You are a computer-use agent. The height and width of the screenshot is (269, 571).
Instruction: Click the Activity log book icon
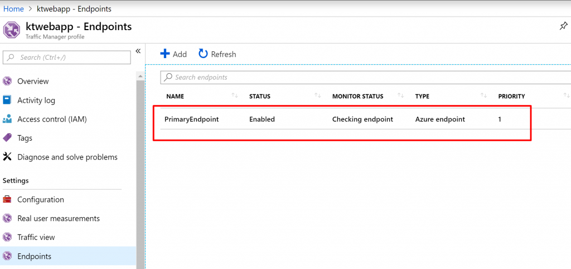click(x=7, y=100)
